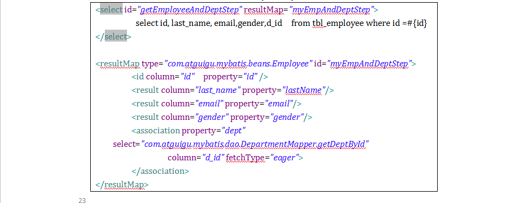Click the column value "d_id" in association
This screenshot has height=203, width=515.
[x=213, y=158]
